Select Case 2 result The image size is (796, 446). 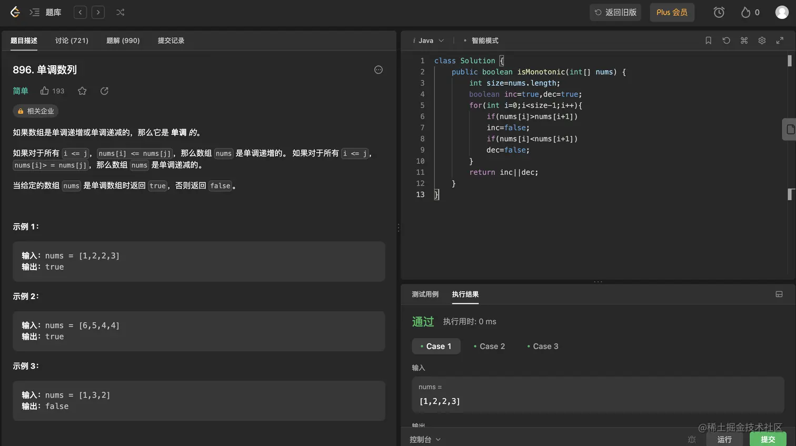tap(489, 346)
